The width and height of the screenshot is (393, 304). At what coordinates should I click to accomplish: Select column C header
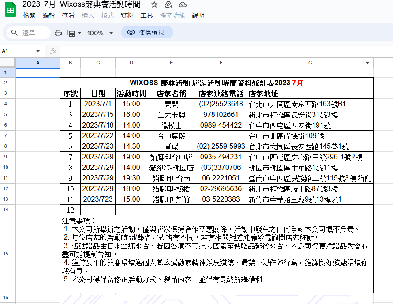click(x=98, y=63)
